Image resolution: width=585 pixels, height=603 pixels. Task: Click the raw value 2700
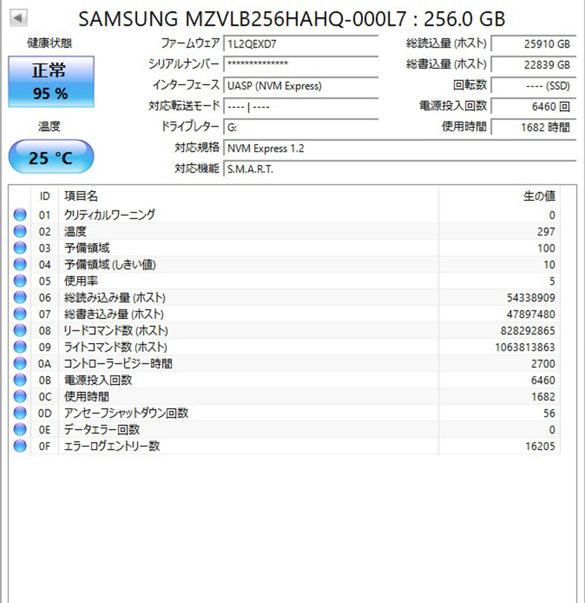(543, 364)
